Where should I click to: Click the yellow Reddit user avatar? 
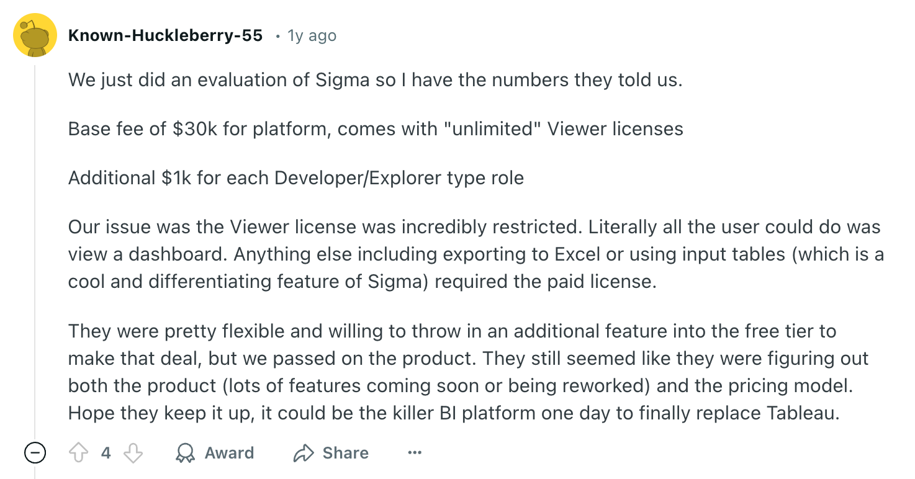point(35,35)
